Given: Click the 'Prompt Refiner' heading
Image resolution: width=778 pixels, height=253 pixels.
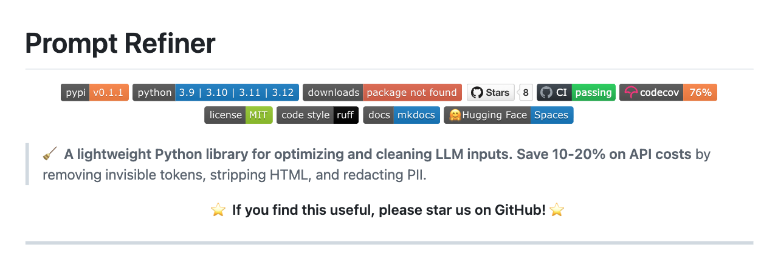Looking at the screenshot, I should 120,44.
